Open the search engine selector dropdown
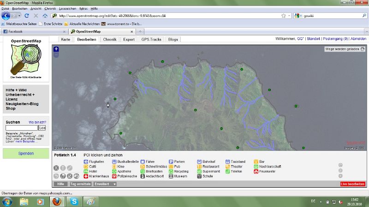Screen dimensions: 369x207 (x=298, y=16)
